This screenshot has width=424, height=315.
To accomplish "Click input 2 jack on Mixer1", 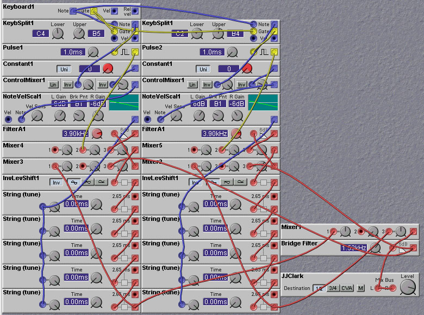I will tap(359, 231).
